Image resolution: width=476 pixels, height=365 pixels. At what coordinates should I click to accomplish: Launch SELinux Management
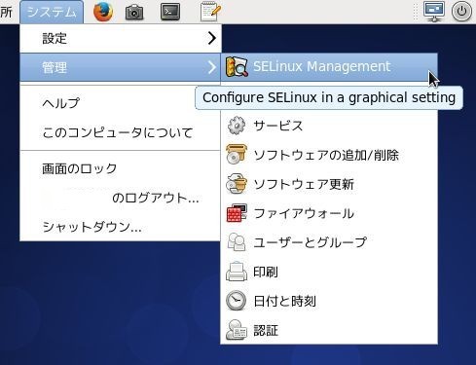coord(329,67)
